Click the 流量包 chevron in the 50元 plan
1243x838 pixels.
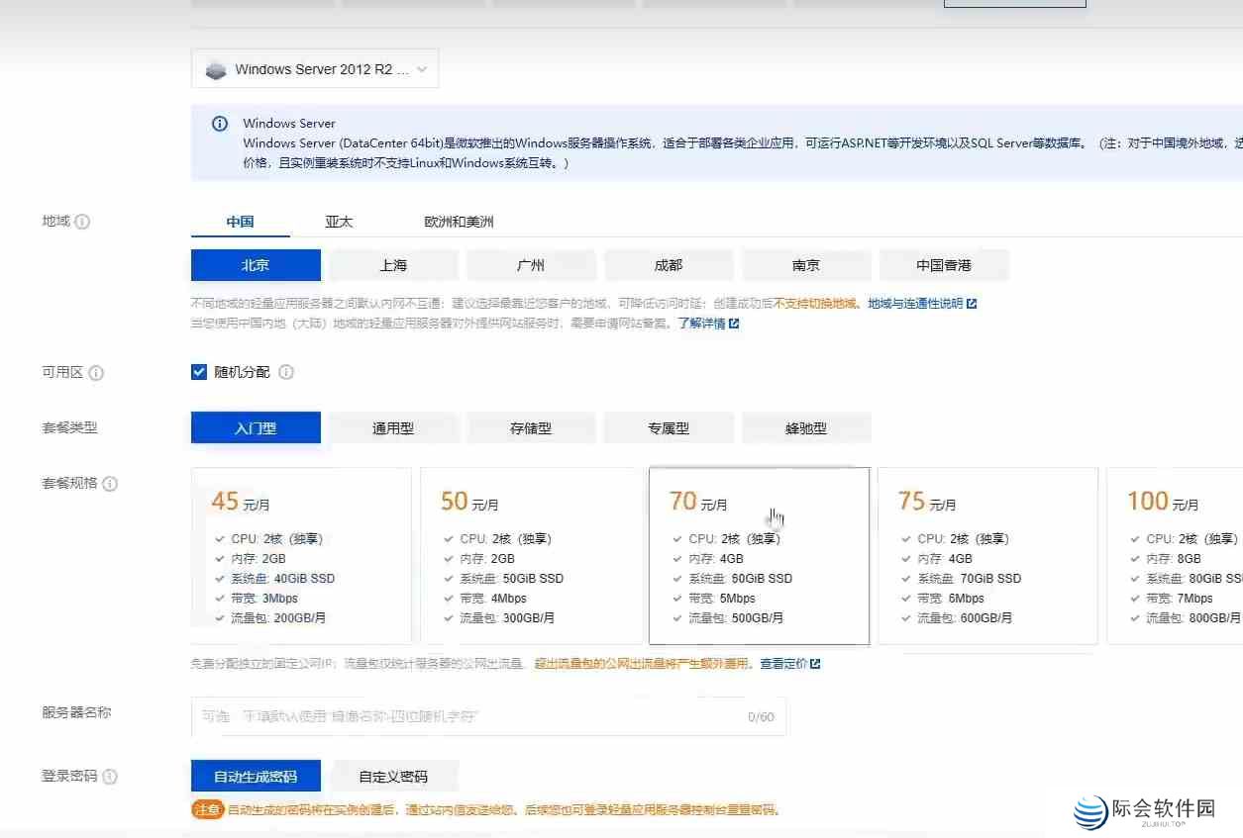click(x=447, y=617)
